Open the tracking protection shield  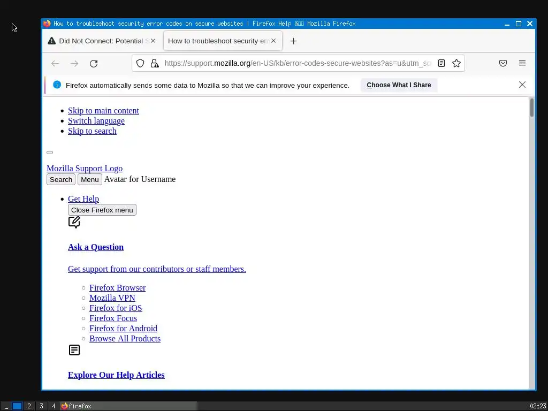click(140, 63)
